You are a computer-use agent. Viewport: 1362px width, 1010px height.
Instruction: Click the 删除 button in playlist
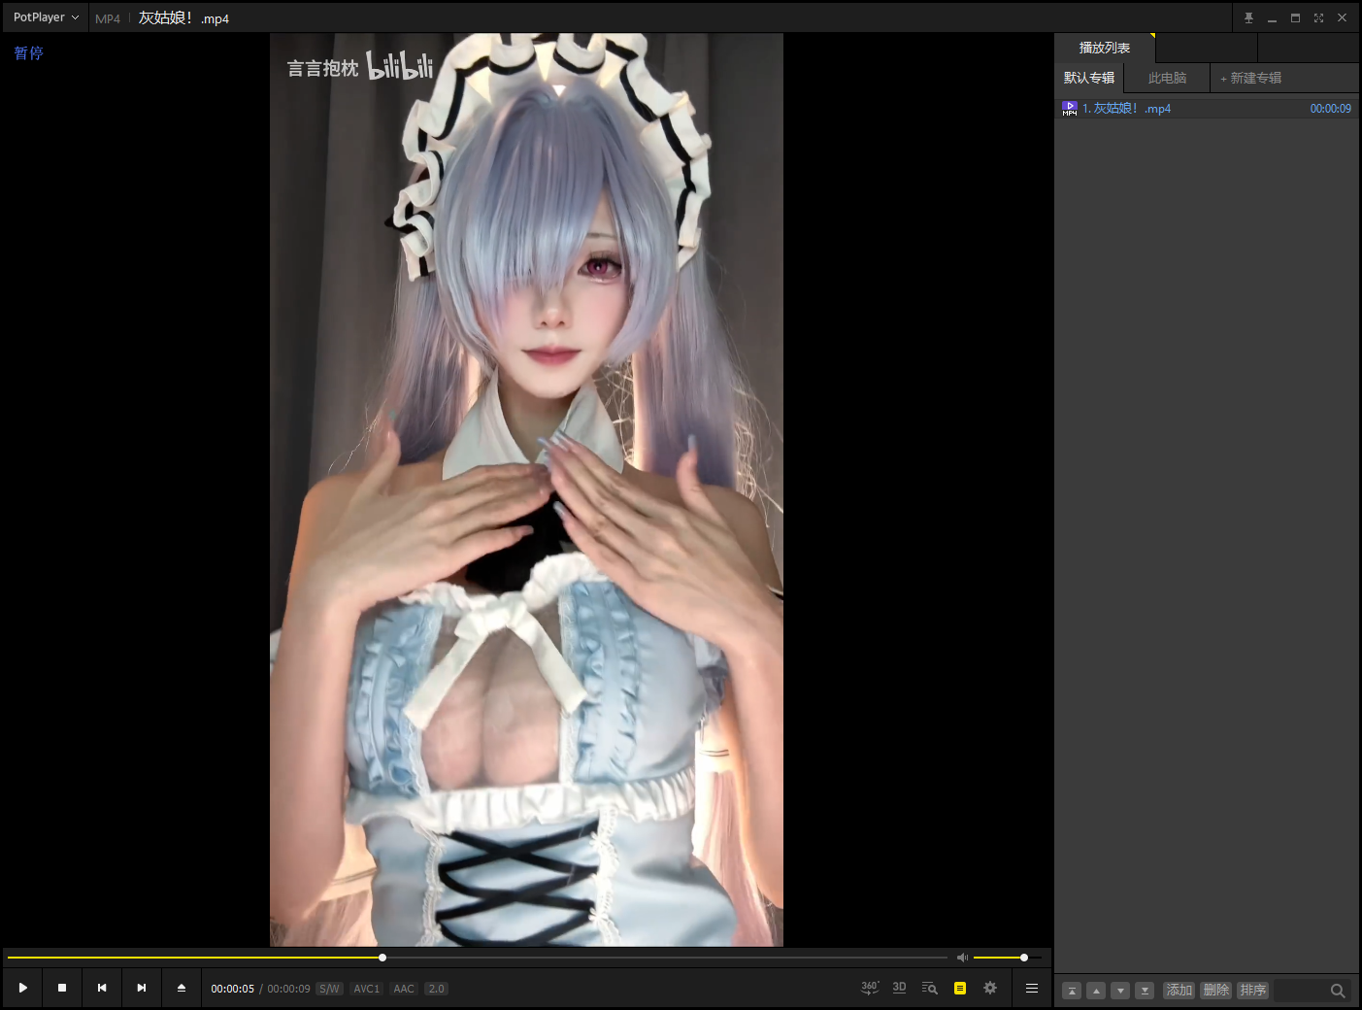tap(1215, 990)
